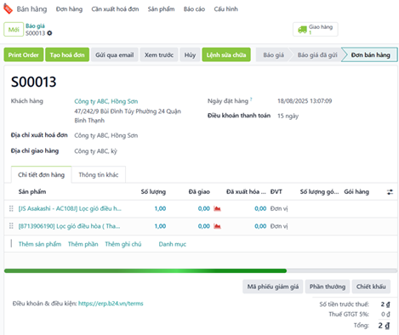
Task: Click Gửi qua email button
Action: 115,54
